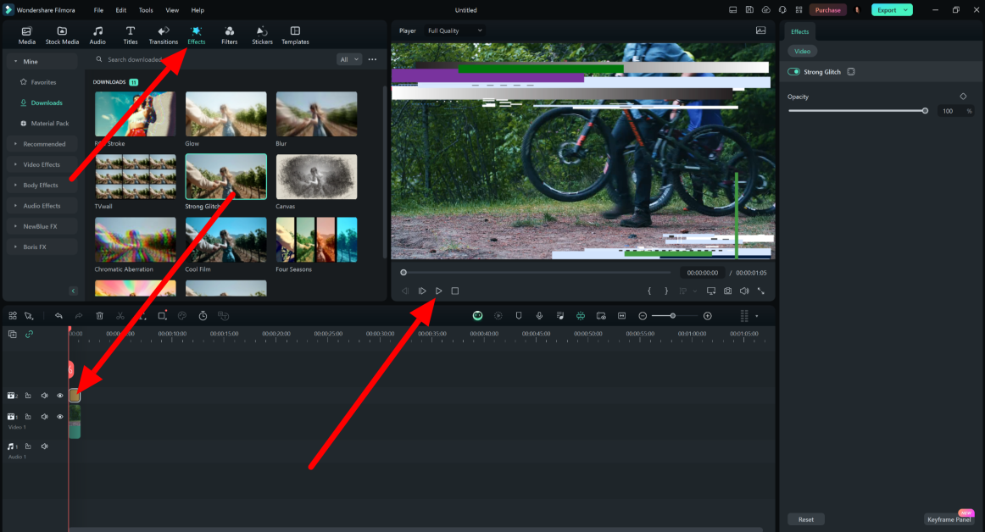This screenshot has width=985, height=532.
Task: Mute the Audio 1 track
Action: click(44, 446)
